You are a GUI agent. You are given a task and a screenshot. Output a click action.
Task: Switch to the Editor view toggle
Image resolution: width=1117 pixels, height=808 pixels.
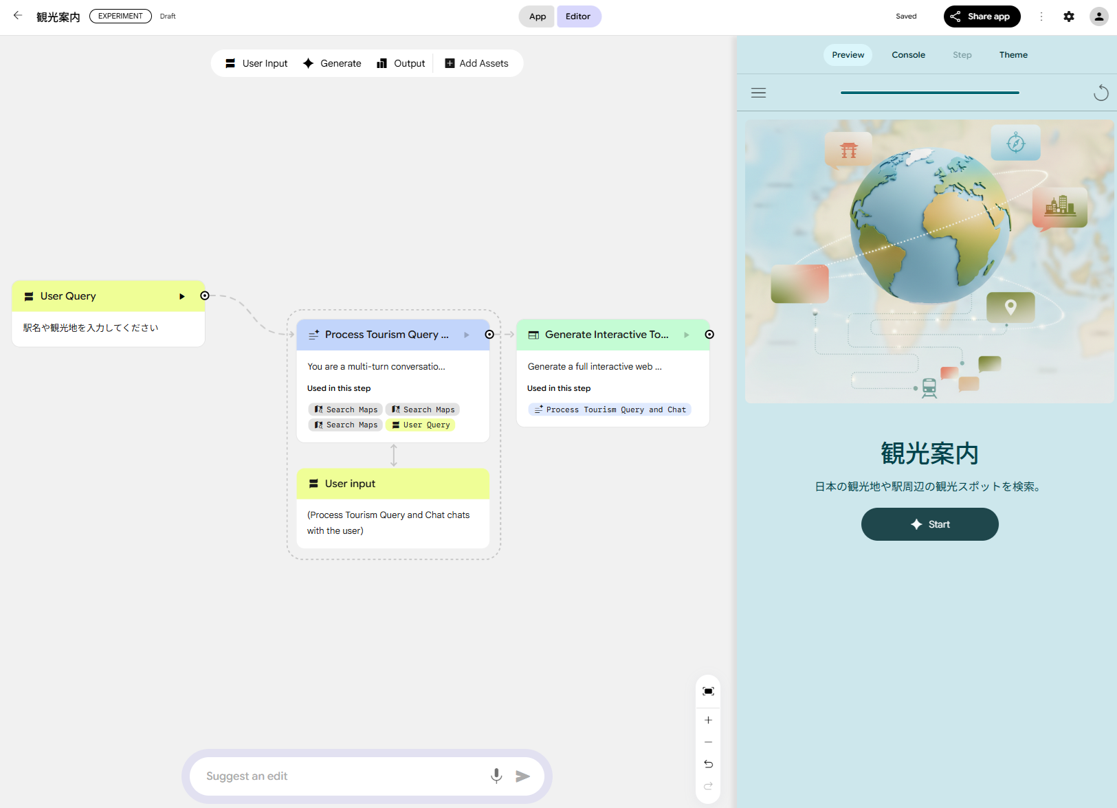(x=578, y=16)
